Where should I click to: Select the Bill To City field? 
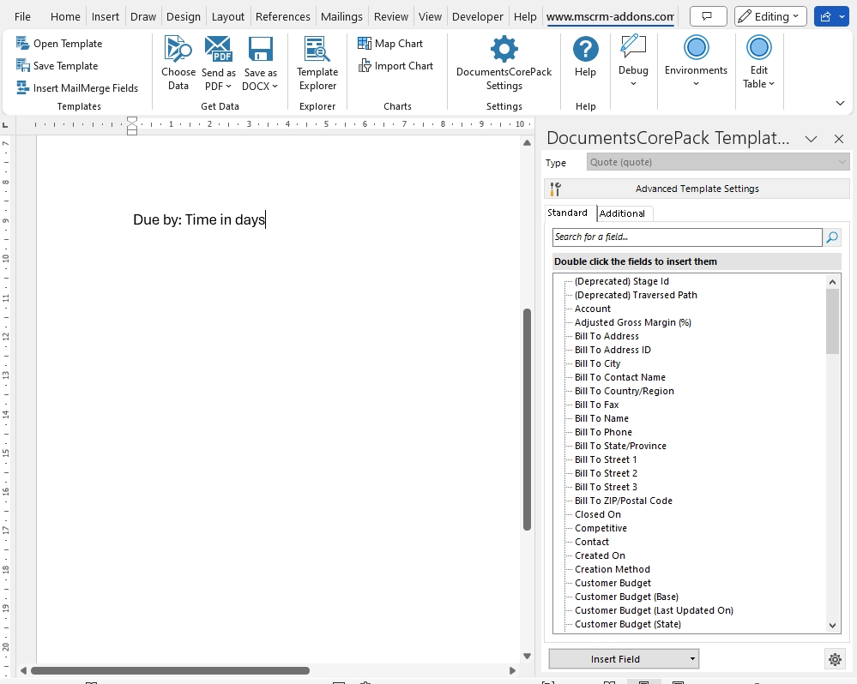click(x=597, y=363)
